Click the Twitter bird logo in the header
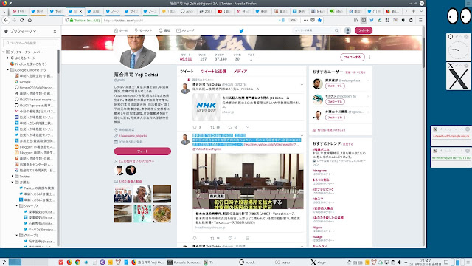This screenshot has width=472, height=266. click(241, 30)
